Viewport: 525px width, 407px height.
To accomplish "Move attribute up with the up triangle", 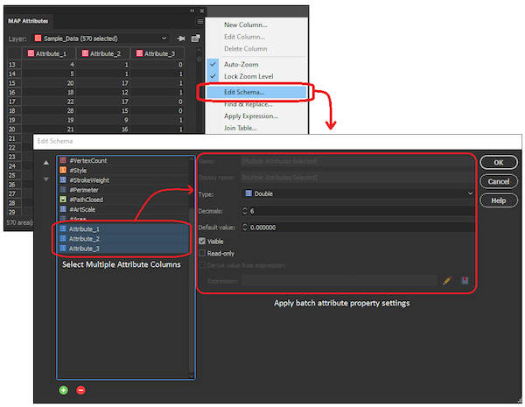I will point(46,163).
